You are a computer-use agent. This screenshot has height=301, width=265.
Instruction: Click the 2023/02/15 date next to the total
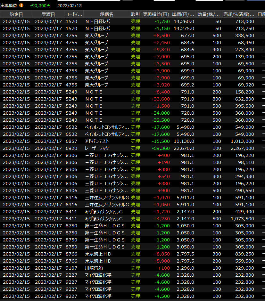point(70,5)
